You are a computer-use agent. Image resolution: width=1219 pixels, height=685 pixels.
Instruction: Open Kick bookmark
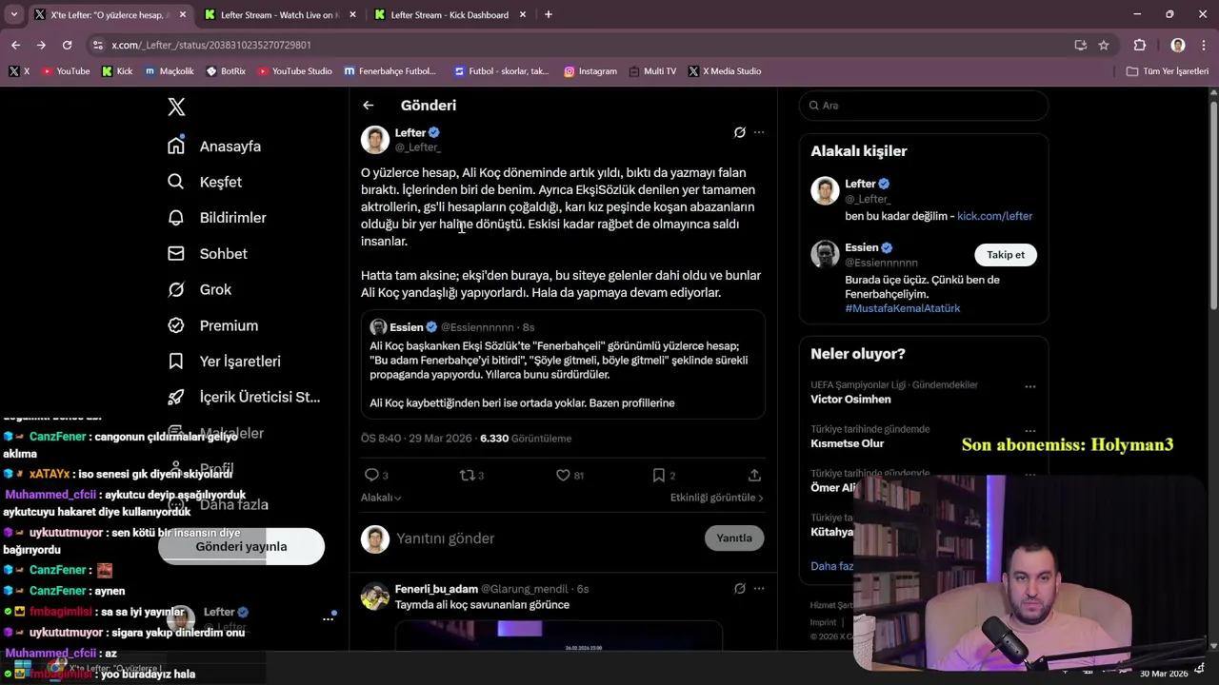(x=117, y=71)
